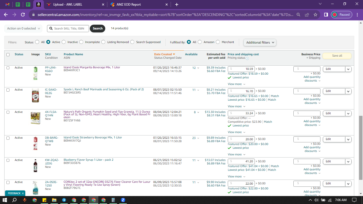Image resolution: width=363 pixels, height=204 pixels.
Task: Open 'Action on 0 selected' dropdown
Action: pos(23,28)
